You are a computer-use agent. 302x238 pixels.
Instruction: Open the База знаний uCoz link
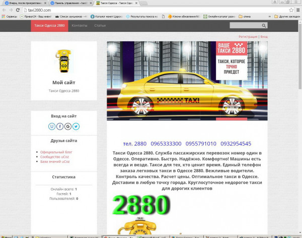56,162
